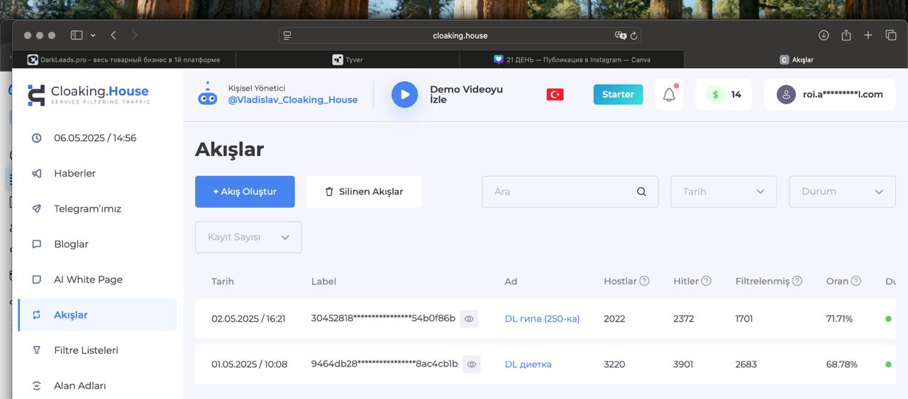
Task: Open the Safari sidebar toggle
Action: coord(77,35)
